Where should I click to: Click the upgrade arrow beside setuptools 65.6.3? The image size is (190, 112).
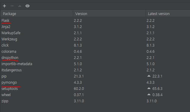149,88
